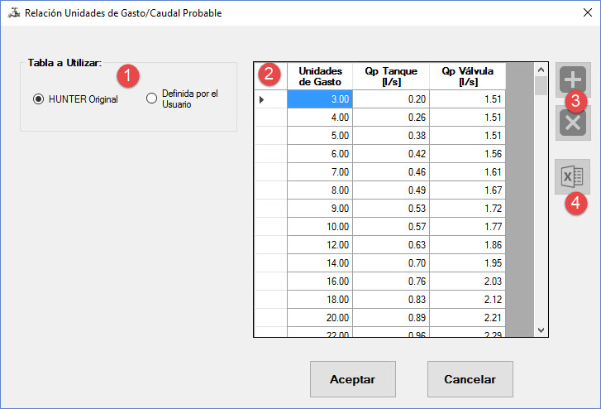
Task: Click the Qp Válvula [l/s] column header
Action: coord(468,76)
